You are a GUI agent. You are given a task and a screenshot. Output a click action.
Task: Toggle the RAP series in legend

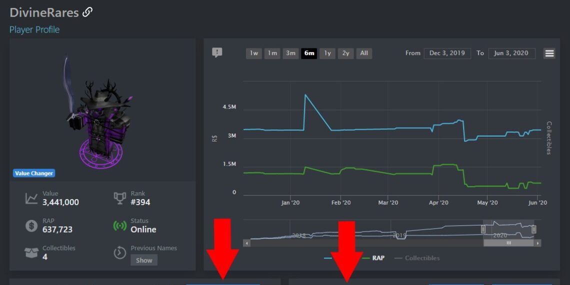(379, 258)
